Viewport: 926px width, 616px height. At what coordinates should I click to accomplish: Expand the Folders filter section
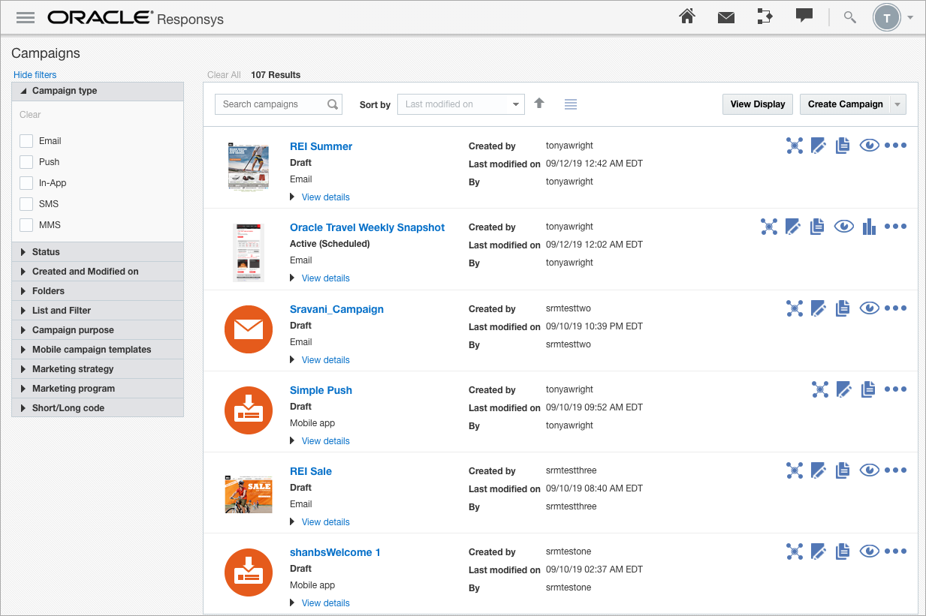click(98, 291)
